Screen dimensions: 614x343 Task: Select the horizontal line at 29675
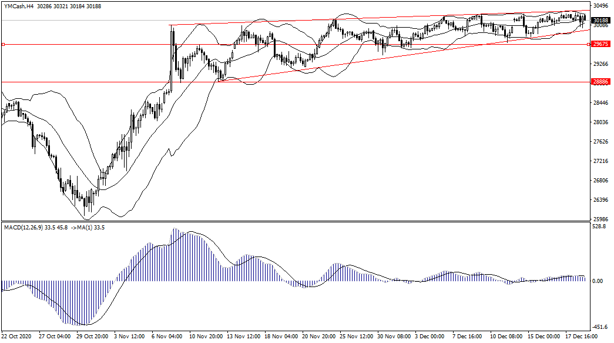(294, 44)
